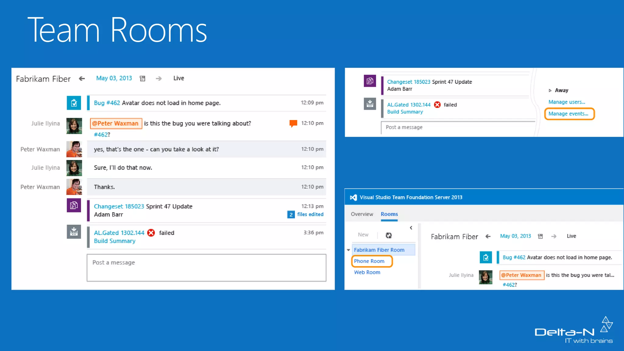Select Web Room in the rooms list

367,272
